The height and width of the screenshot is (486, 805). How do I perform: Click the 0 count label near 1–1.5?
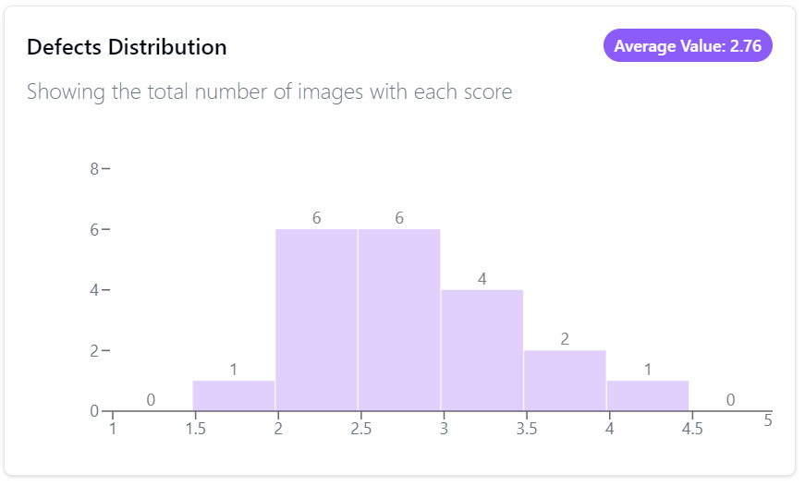pos(151,400)
